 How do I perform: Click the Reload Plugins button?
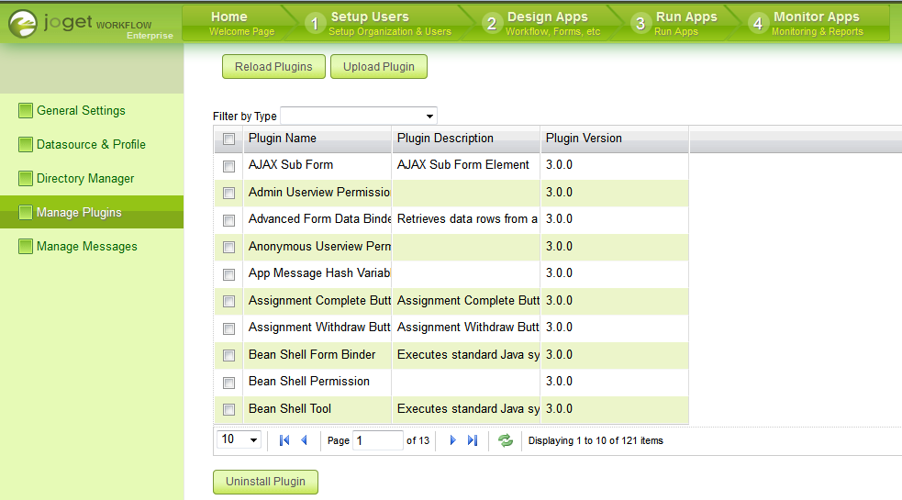(273, 66)
